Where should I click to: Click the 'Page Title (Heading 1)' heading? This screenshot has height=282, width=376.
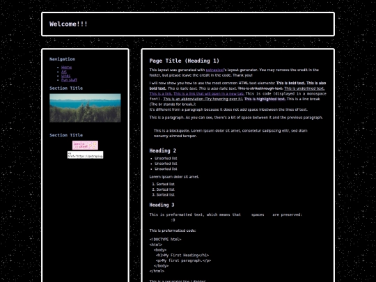(184, 61)
